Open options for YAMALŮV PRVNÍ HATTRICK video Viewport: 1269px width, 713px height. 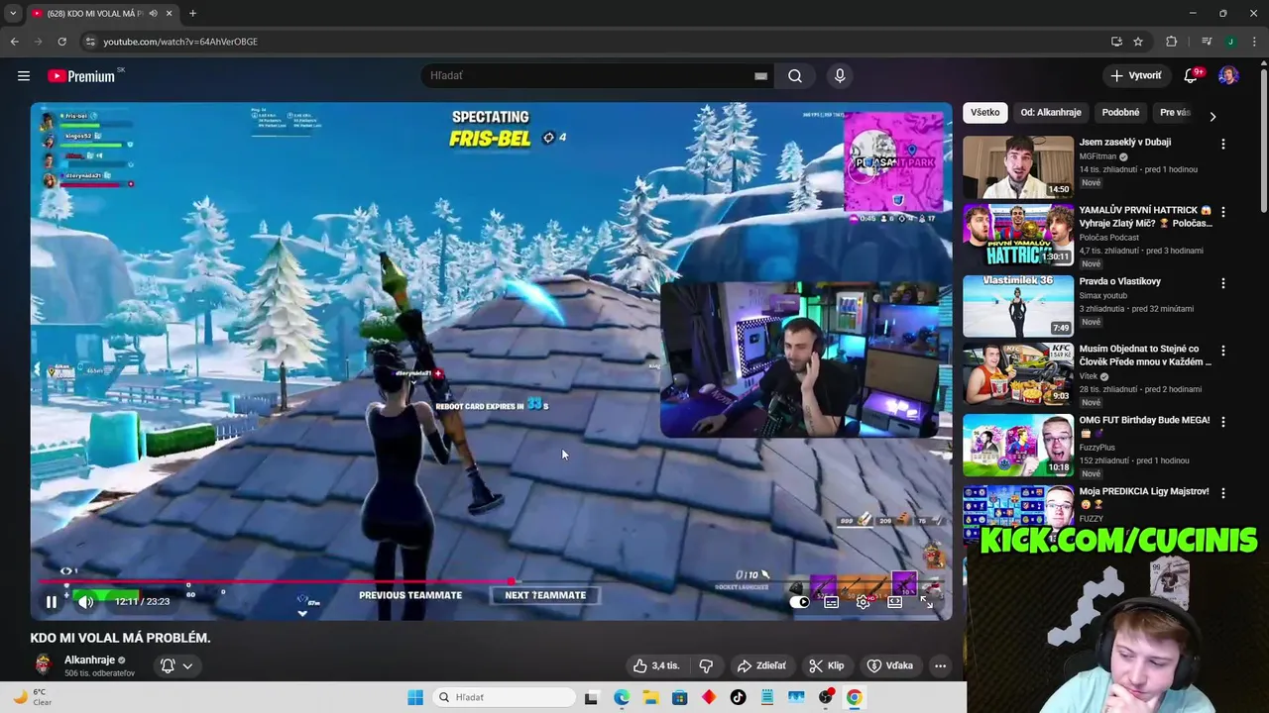[1222, 212]
